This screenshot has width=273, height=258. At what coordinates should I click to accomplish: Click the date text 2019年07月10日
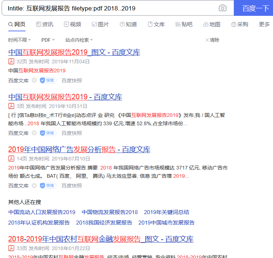pyautogui.click(x=71, y=159)
